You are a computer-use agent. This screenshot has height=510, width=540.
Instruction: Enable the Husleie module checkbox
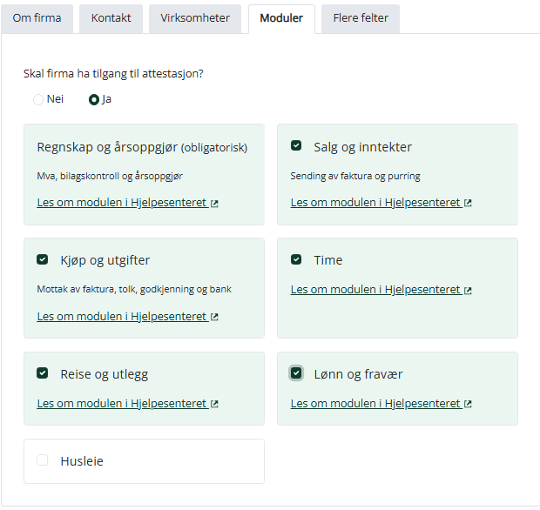pyautogui.click(x=43, y=460)
